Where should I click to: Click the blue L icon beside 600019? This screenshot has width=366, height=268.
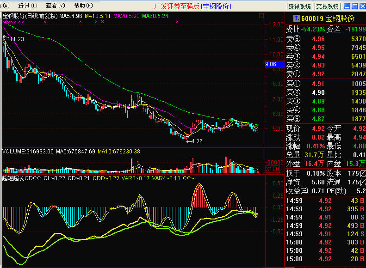(x=297, y=18)
